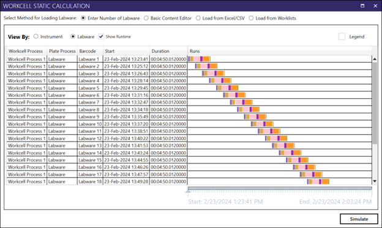
Task: Click start time 23-Feb-2024 13:31:16
Action: [126, 95]
